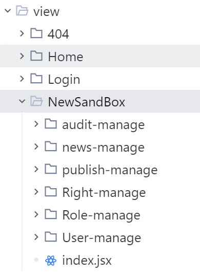Image resolution: width=200 pixels, height=275 pixels.
Task: Expand the 404 folder chevron
Action: (x=22, y=33)
